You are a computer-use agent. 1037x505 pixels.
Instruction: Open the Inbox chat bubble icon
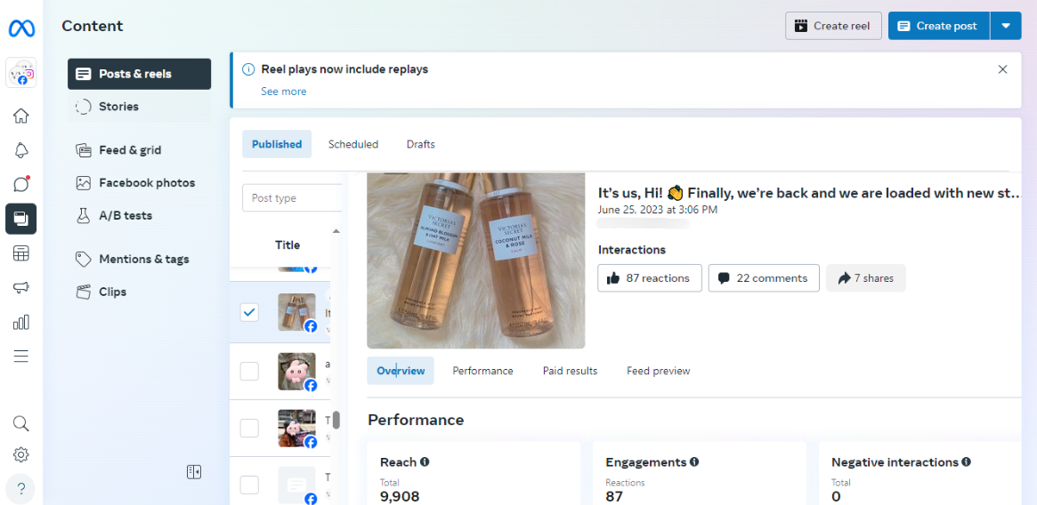[x=21, y=184]
